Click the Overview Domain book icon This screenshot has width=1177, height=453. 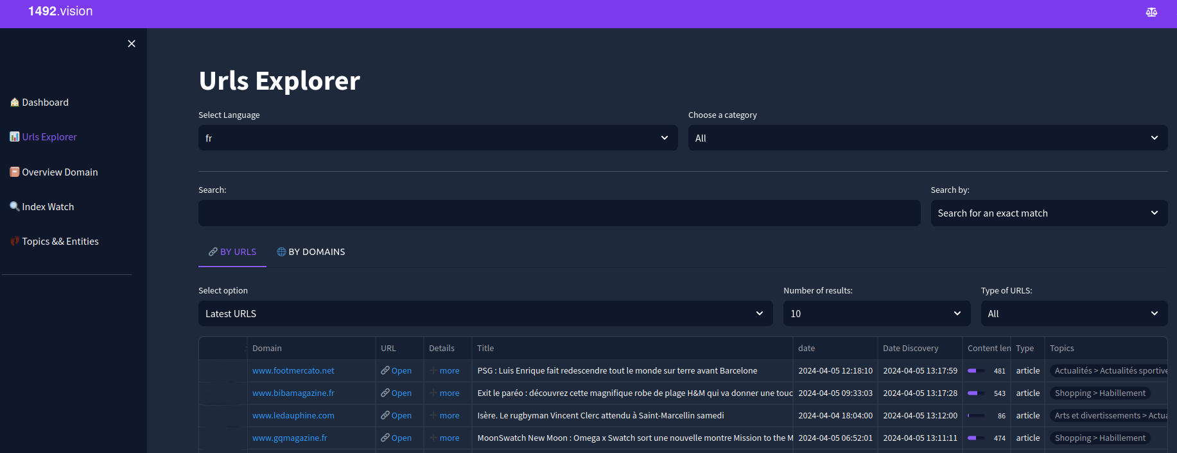pos(14,172)
